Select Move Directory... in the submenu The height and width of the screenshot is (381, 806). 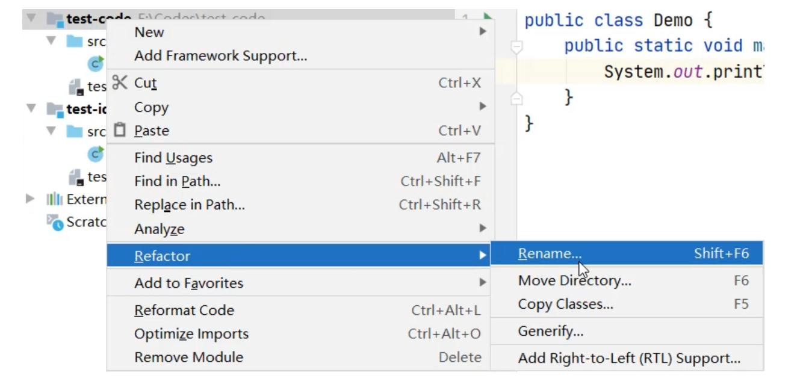tap(574, 280)
